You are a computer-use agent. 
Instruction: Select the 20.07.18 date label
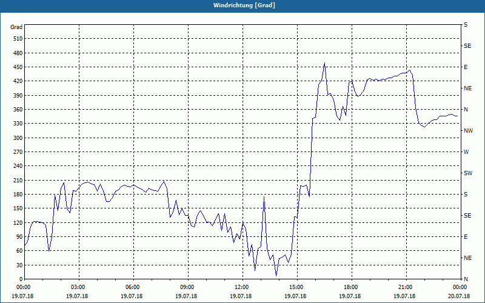tap(459, 296)
